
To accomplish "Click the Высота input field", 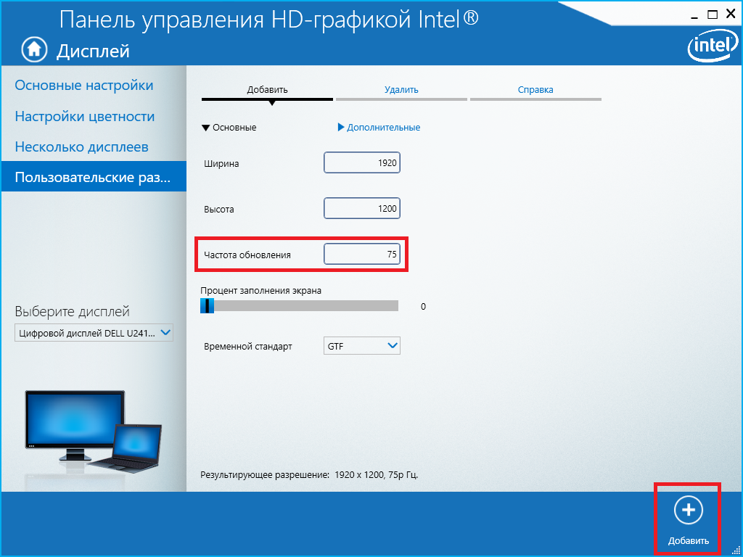I will point(362,208).
